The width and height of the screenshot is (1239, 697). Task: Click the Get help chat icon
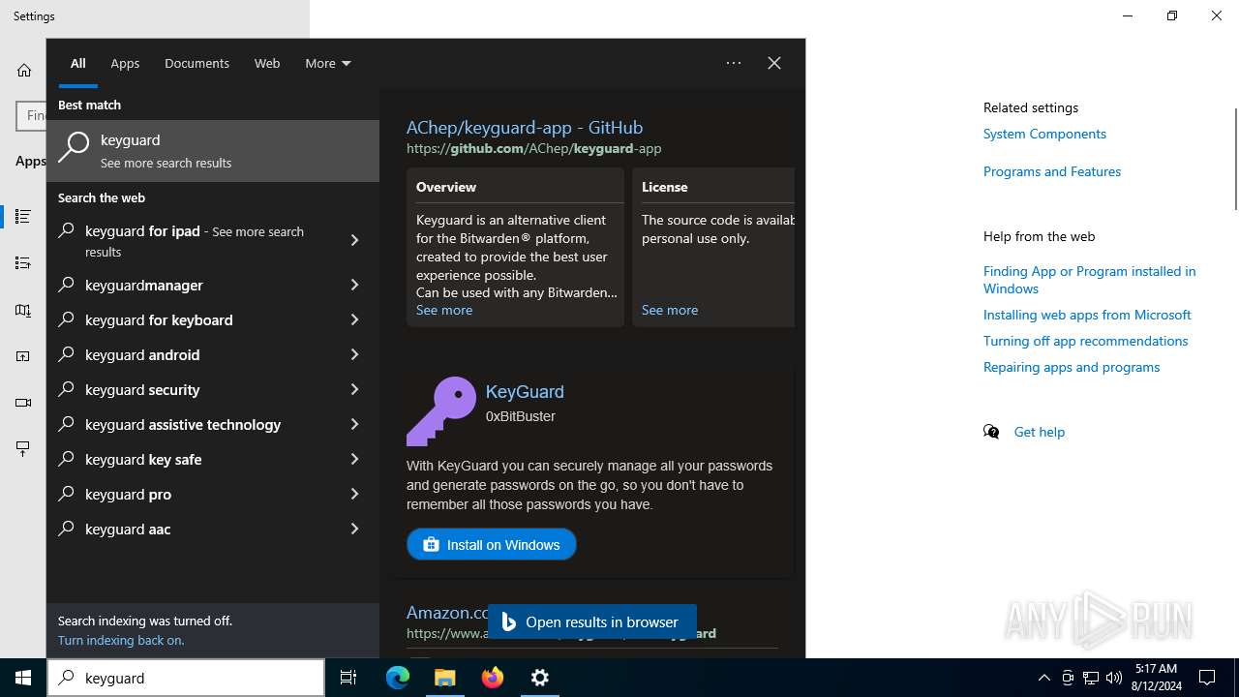click(x=991, y=432)
